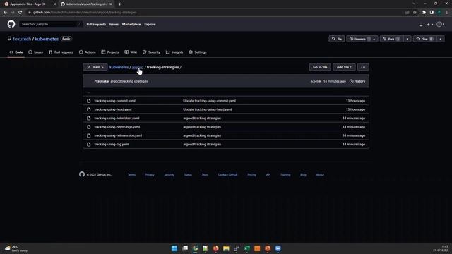Viewport: 452px width, 254px height.
Task: Open the Windows Start menu
Action: pyautogui.click(x=174, y=248)
